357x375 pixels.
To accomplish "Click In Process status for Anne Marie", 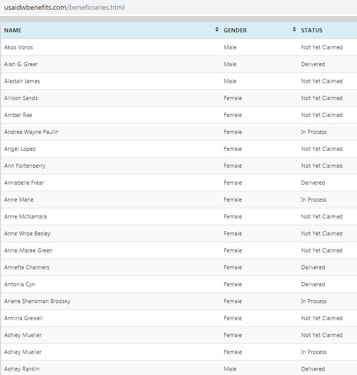I will 314,200.
